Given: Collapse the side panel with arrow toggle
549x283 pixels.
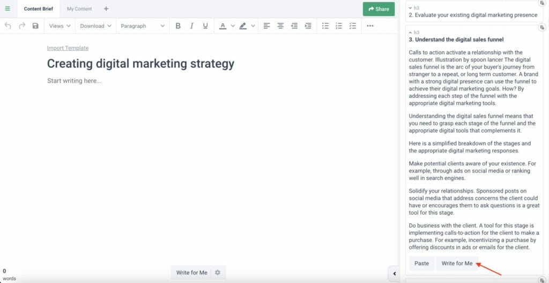Looking at the screenshot, I should pos(395,273).
